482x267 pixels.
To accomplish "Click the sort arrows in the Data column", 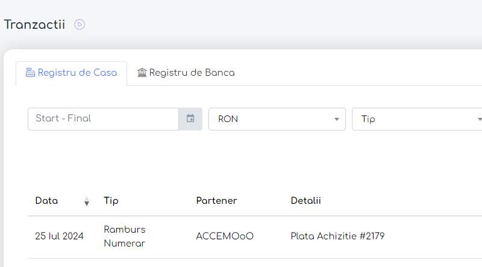I will click(x=87, y=201).
